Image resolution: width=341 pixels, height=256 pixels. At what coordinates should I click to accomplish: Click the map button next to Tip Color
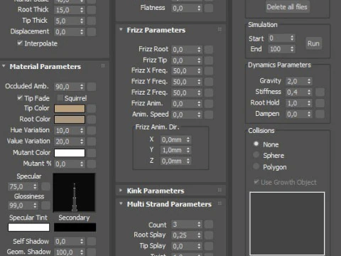click(x=92, y=109)
